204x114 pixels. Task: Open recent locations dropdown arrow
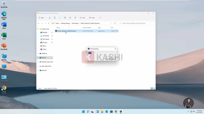45,23
